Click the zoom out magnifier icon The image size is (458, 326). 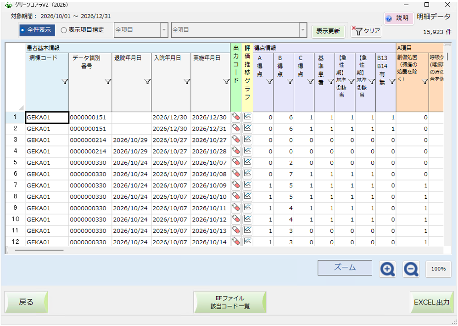click(411, 269)
